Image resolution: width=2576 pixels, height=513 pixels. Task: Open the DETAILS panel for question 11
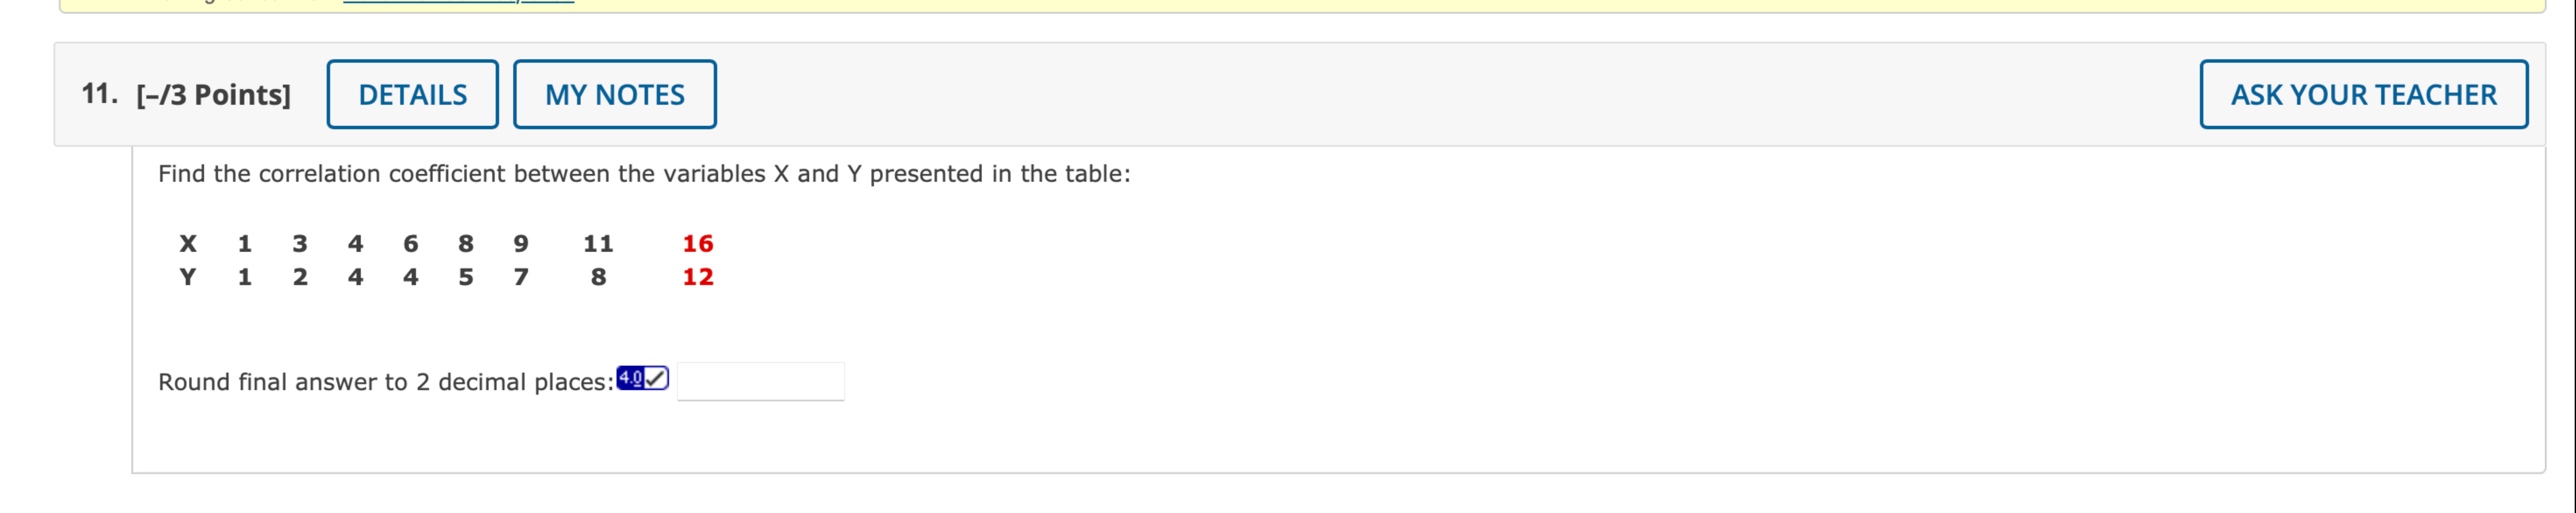click(x=413, y=94)
